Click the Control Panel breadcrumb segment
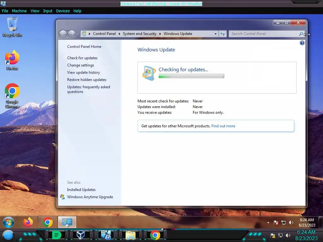Viewport: 323px width, 242px height. [x=104, y=34]
